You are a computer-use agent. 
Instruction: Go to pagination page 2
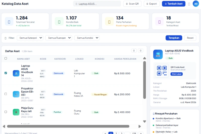pos(116,133)
